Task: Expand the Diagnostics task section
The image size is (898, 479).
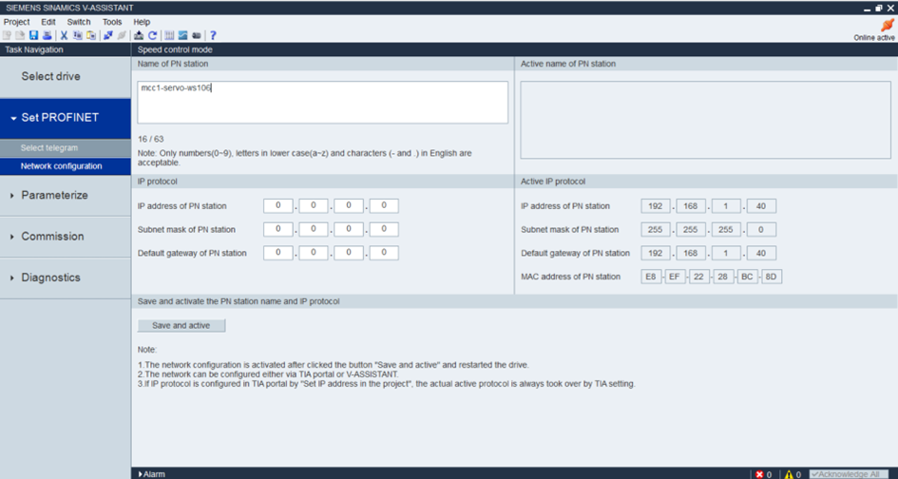Action: click(x=12, y=278)
